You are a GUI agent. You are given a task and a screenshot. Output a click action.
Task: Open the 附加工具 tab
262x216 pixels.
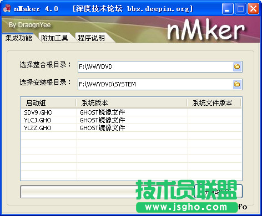tap(54, 38)
